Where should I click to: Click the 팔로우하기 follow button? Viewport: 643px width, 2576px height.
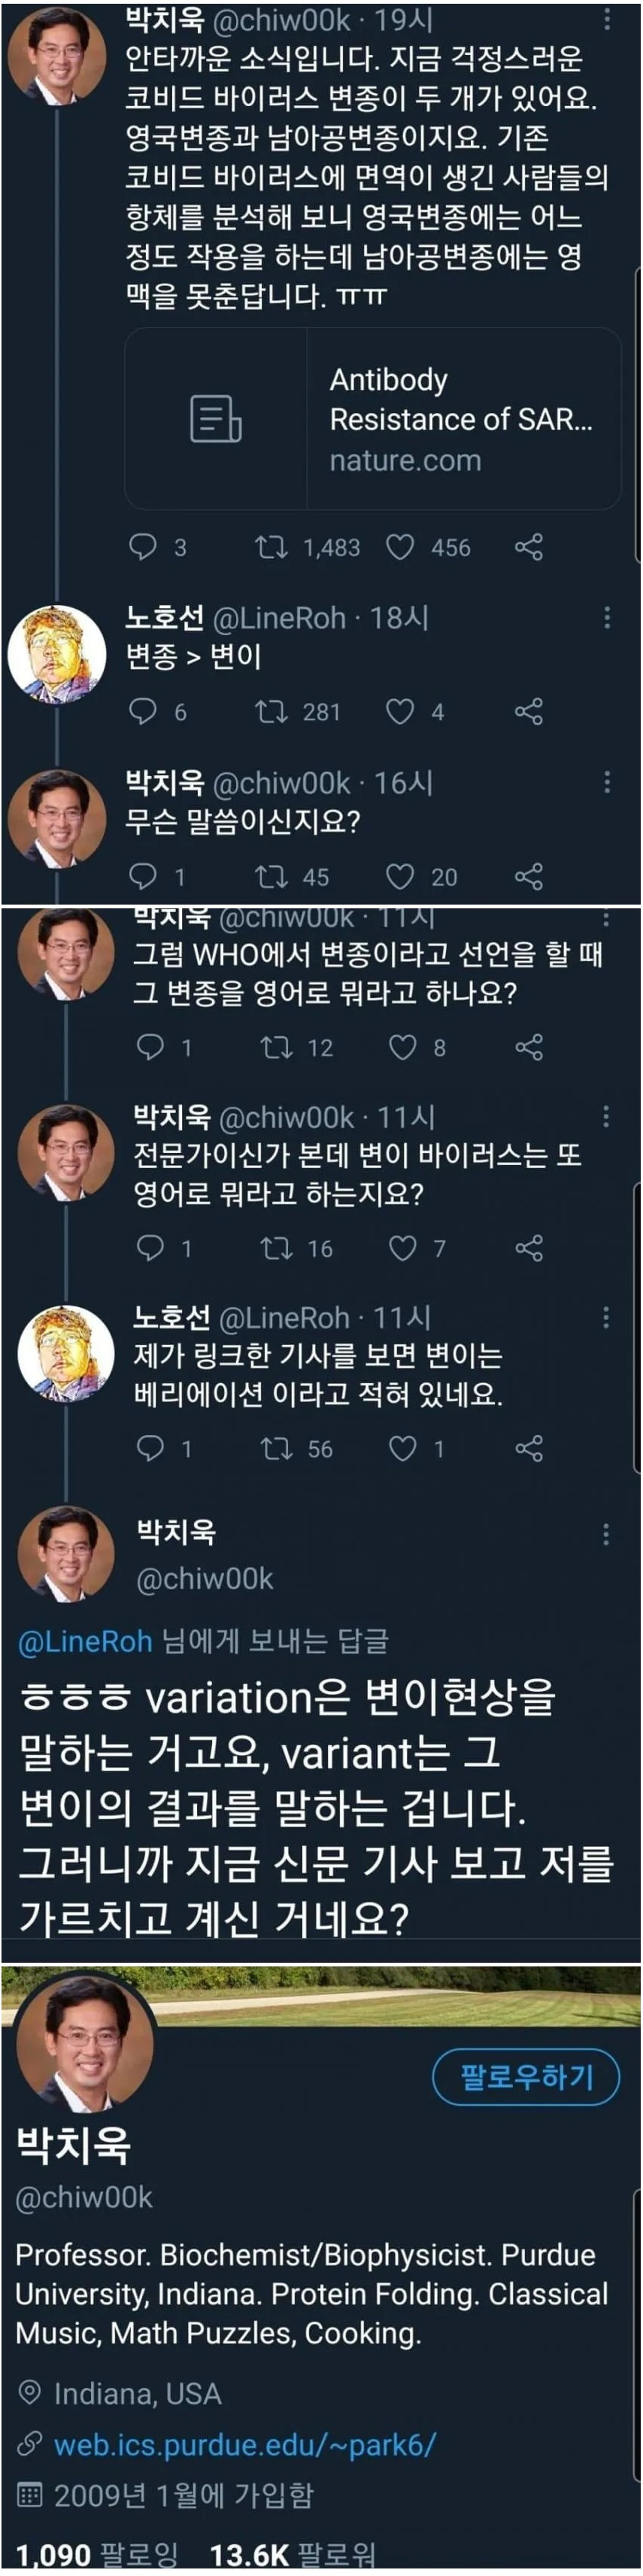pyautogui.click(x=525, y=2077)
